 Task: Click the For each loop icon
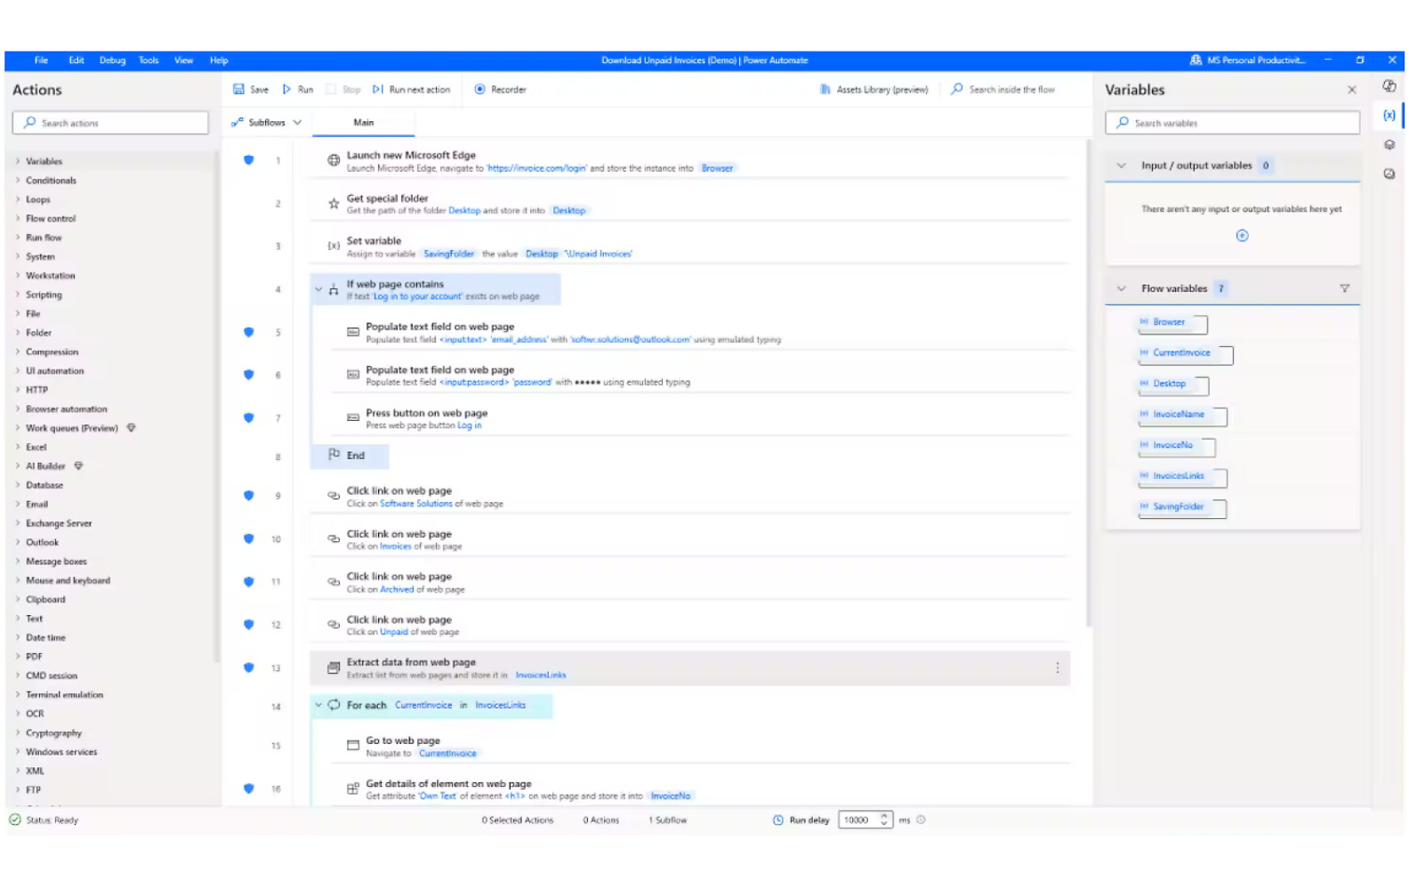coord(334,705)
